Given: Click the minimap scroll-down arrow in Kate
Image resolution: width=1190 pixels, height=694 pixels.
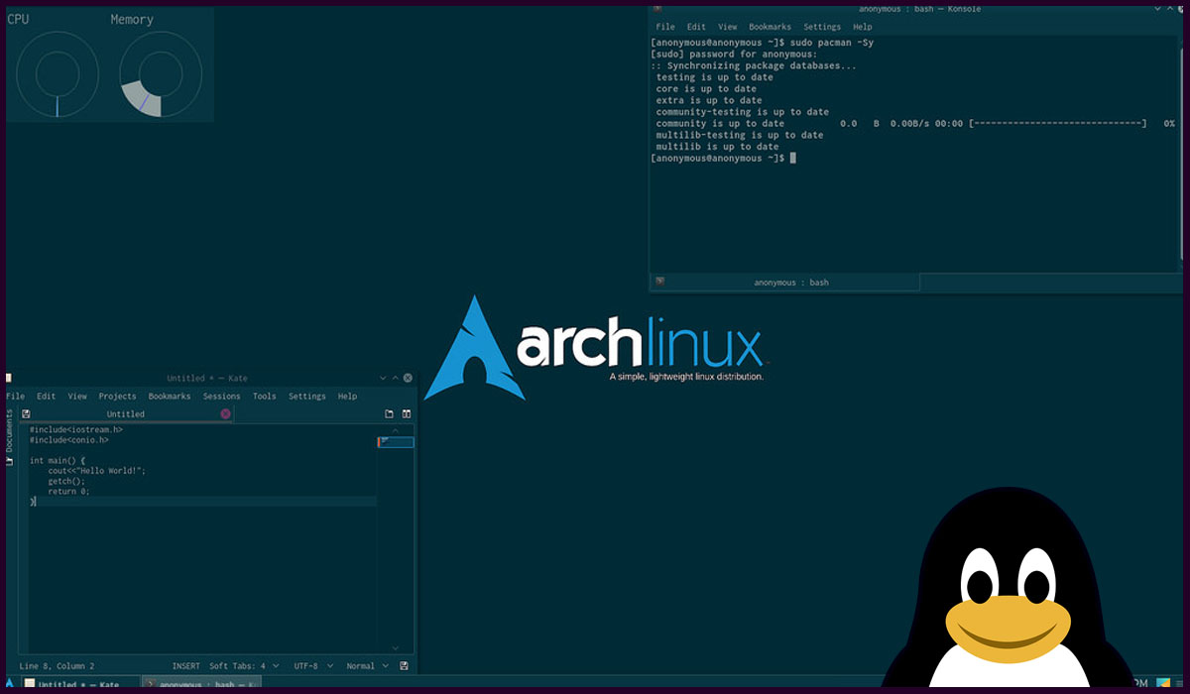Looking at the screenshot, I should (x=396, y=647).
